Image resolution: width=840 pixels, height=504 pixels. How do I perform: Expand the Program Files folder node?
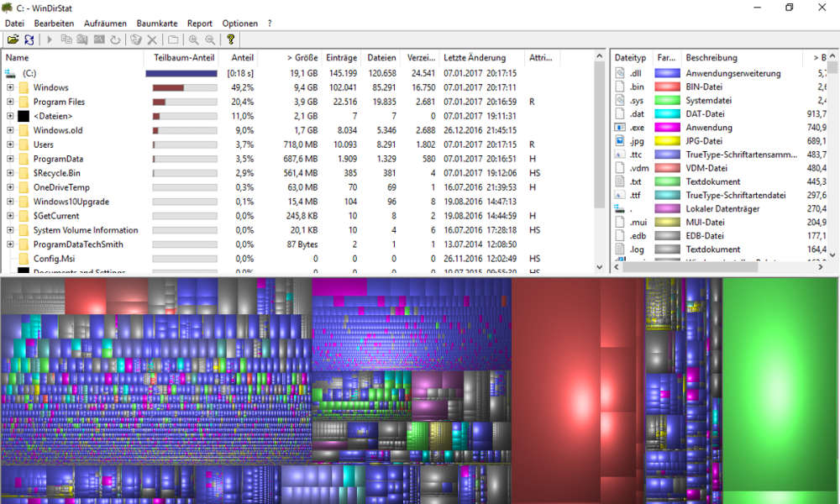(9, 102)
